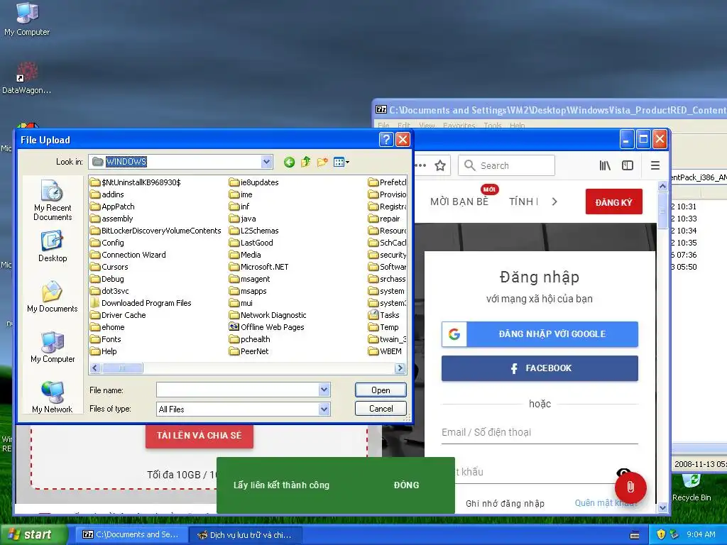
Task: Open My Recent Documents in places bar
Action: tap(53, 201)
